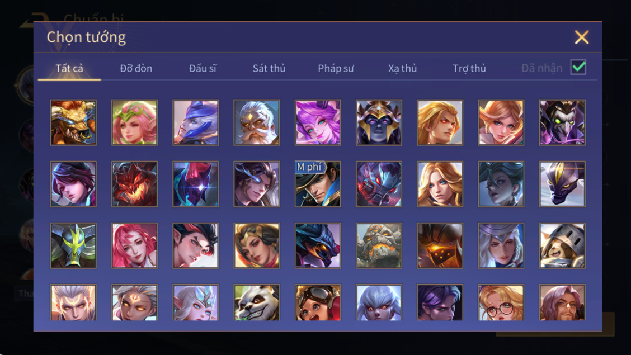
Task: Switch to the 'Đỡ đòn' tab
Action: pos(136,68)
